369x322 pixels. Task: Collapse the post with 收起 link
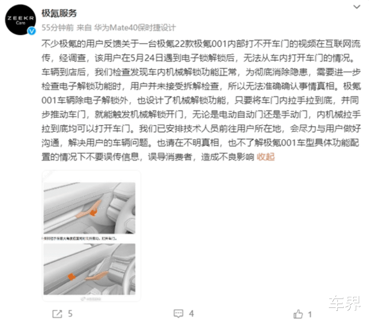click(266, 157)
